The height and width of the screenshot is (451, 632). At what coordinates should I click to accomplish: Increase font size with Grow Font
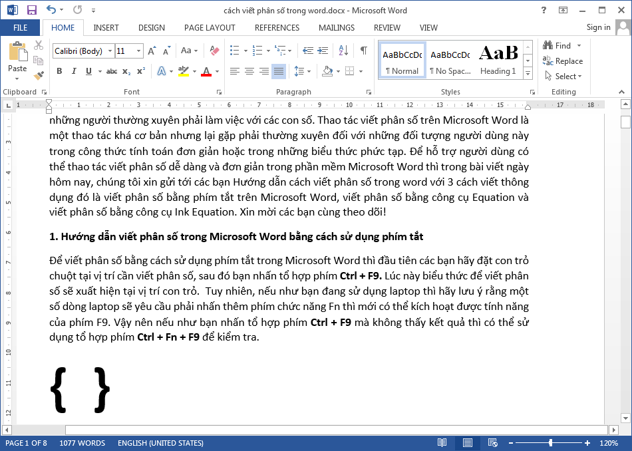tap(152, 51)
